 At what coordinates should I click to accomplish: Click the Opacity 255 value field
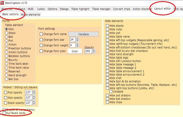(88, 51)
